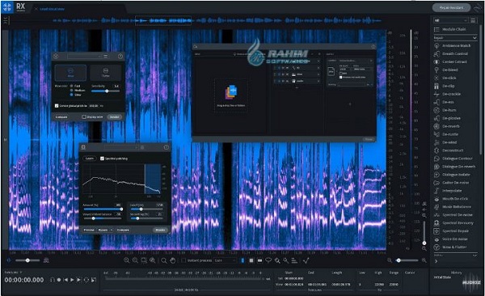485x296 pixels.
Task: Select the grab hand tool
Action: click(173, 260)
